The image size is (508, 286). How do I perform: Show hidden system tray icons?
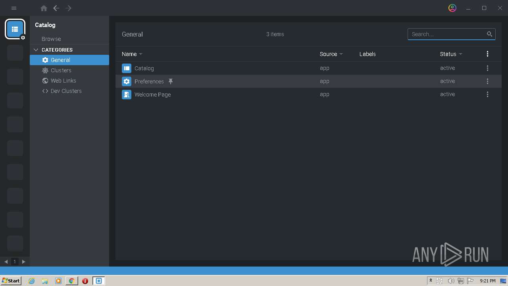click(x=431, y=281)
